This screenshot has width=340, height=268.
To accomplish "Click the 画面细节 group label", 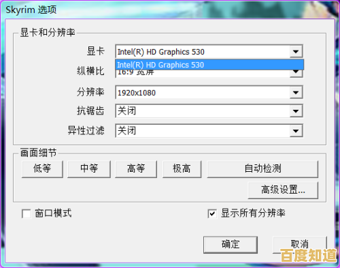I will [x=38, y=153].
